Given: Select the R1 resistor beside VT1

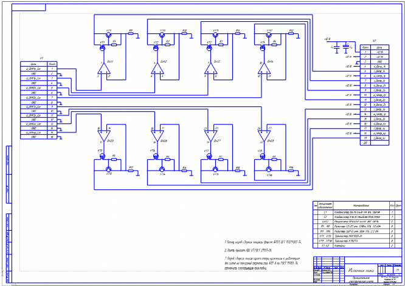Looking at the screenshot, I should (114, 44).
